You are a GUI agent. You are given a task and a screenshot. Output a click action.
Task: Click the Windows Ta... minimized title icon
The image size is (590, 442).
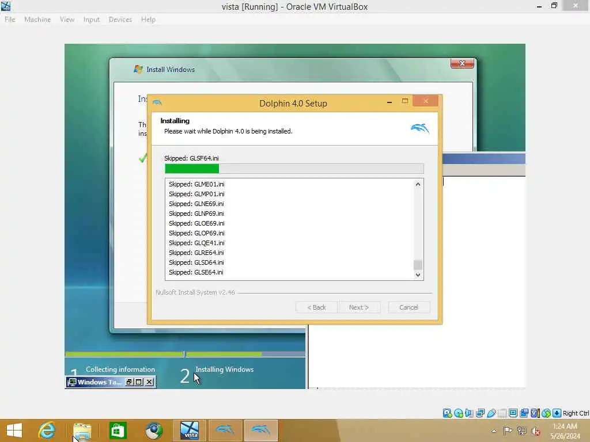(x=71, y=382)
